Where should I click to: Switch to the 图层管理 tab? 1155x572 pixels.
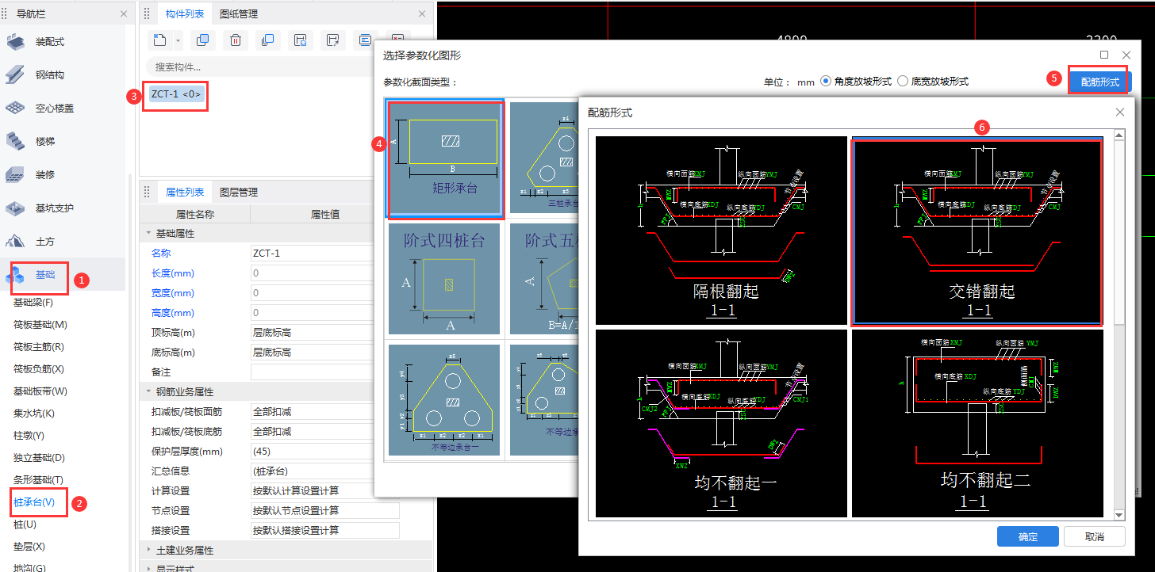pyautogui.click(x=239, y=192)
